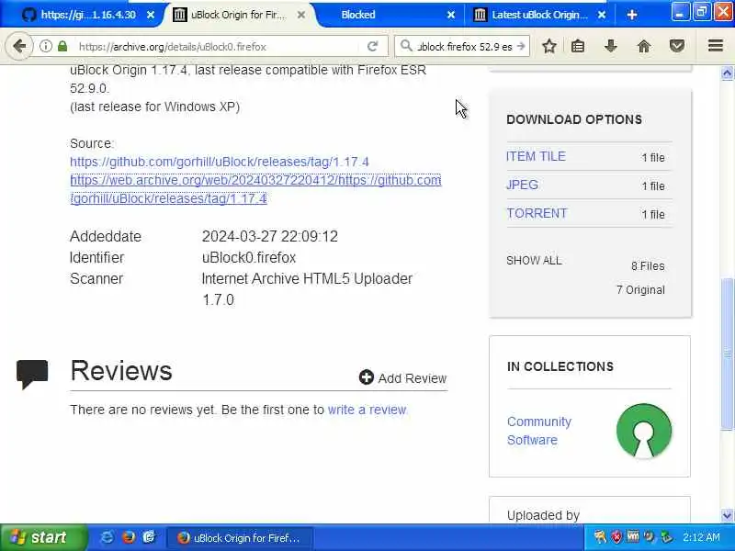Launch Internet Explorer from quick launch
Screen dimensions: 735x551
[x=107, y=537]
